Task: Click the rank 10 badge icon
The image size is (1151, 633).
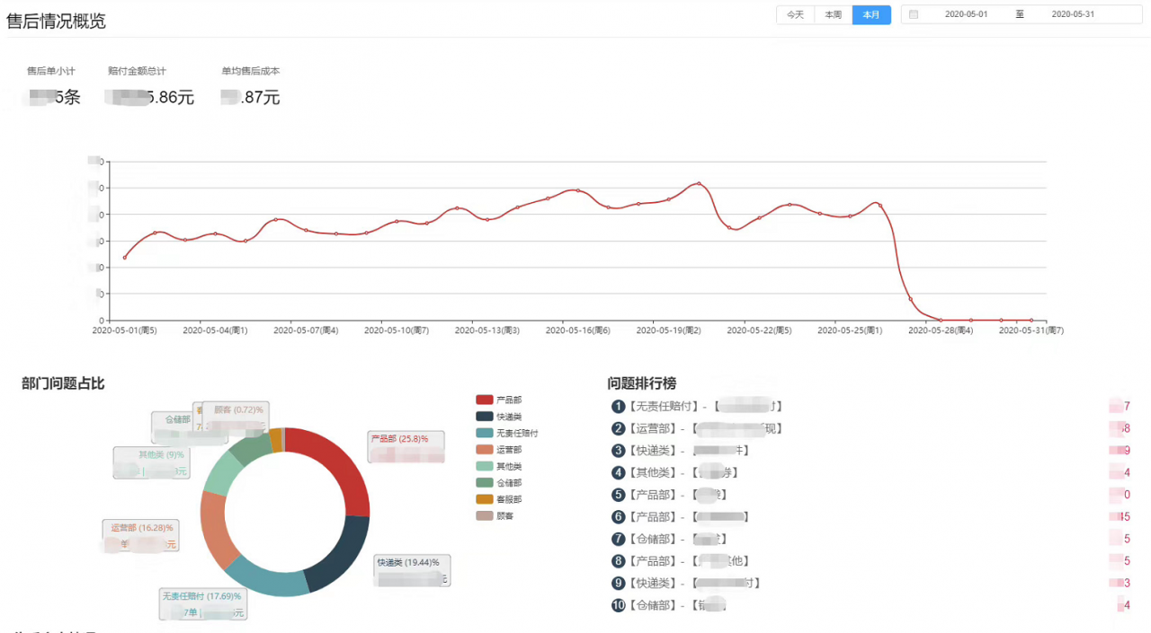Action: pos(618,605)
